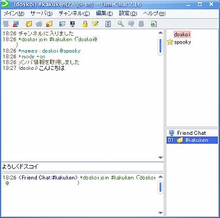Click the message input field
The height and width of the screenshot is (218, 220).
[x=82, y=167]
